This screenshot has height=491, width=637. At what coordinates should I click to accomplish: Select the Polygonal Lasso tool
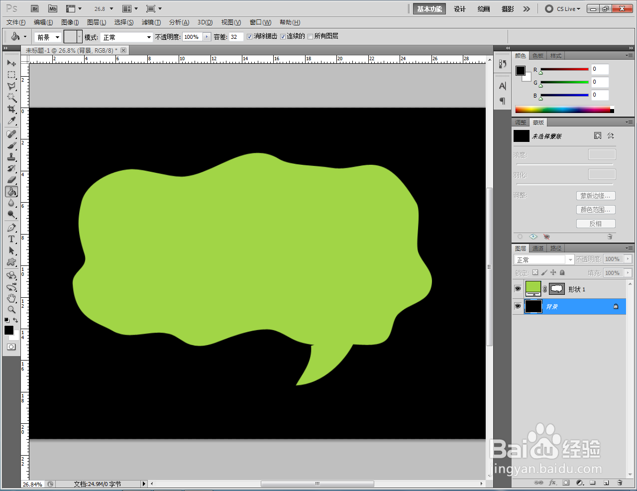(x=11, y=86)
